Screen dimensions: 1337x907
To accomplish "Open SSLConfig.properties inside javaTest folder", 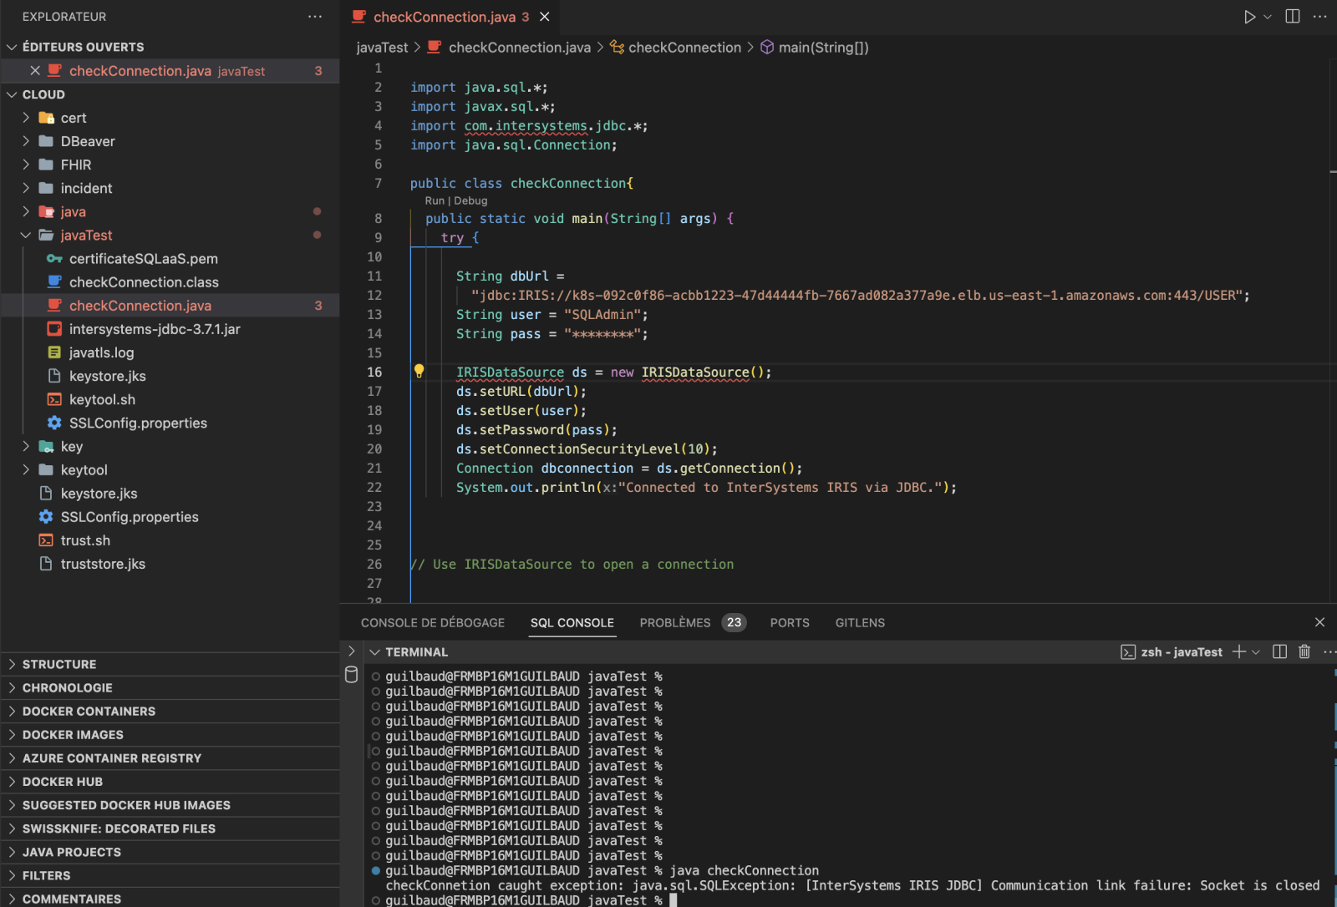I will click(138, 423).
